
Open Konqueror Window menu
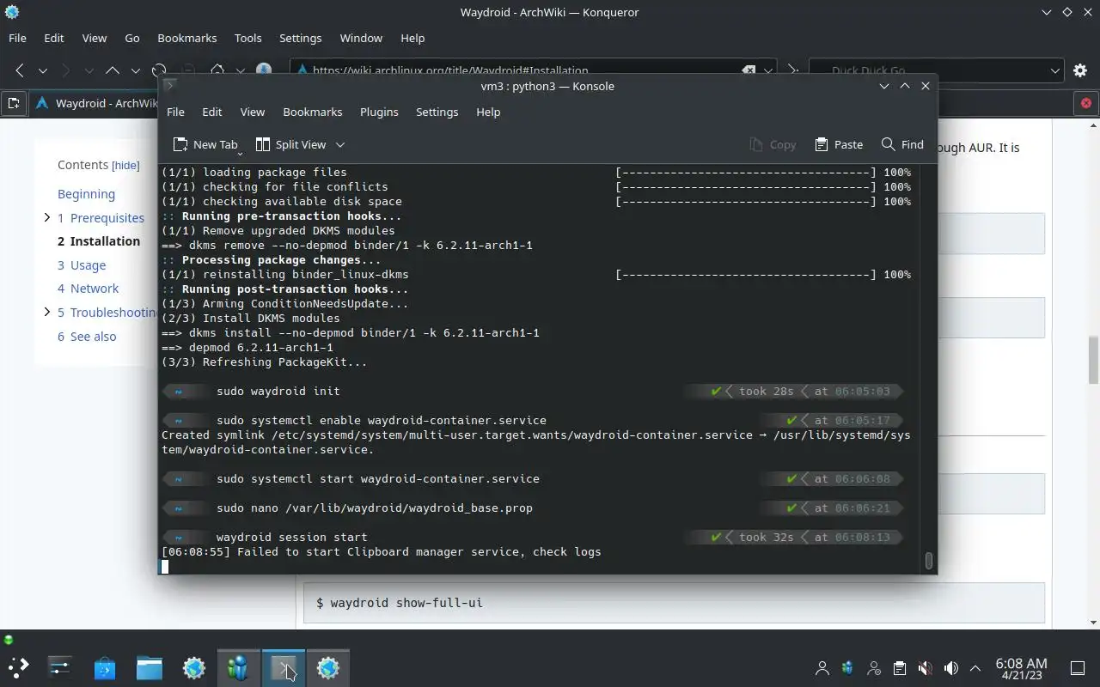click(x=361, y=38)
